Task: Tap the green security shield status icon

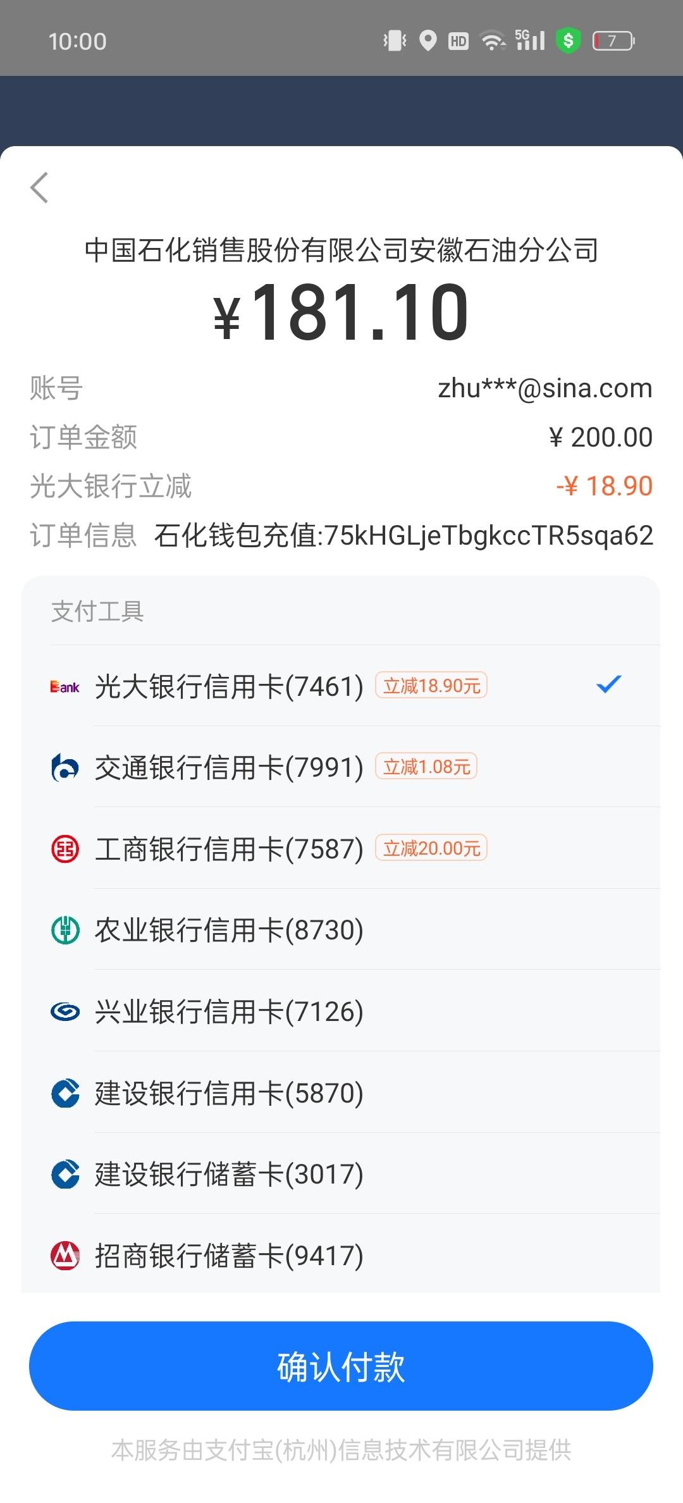Action: (x=568, y=41)
